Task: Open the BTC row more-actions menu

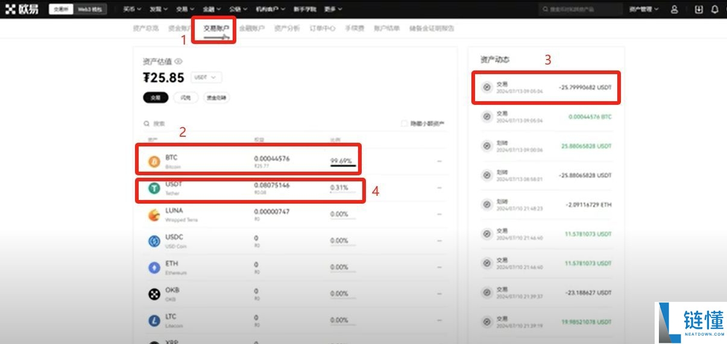Action: (439, 161)
